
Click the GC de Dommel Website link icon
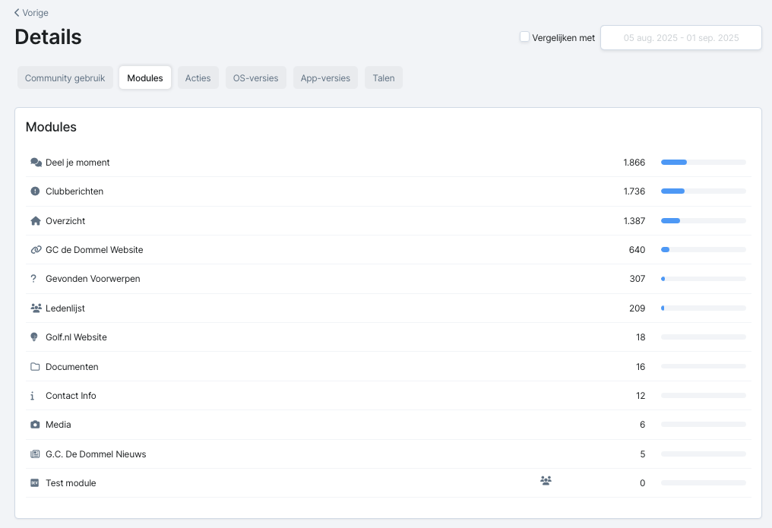point(36,250)
